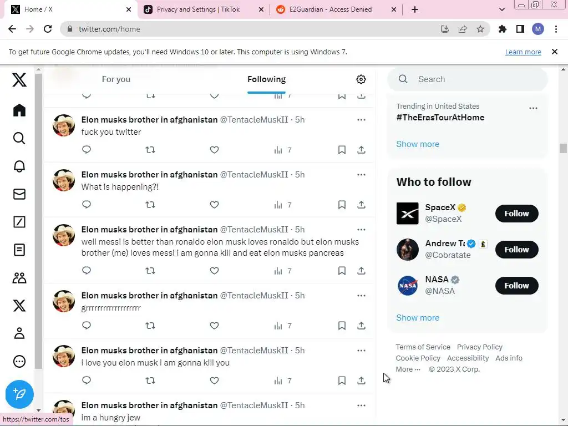This screenshot has width=568, height=426.
Task: Open timeline settings gear icon
Action: [x=361, y=79]
